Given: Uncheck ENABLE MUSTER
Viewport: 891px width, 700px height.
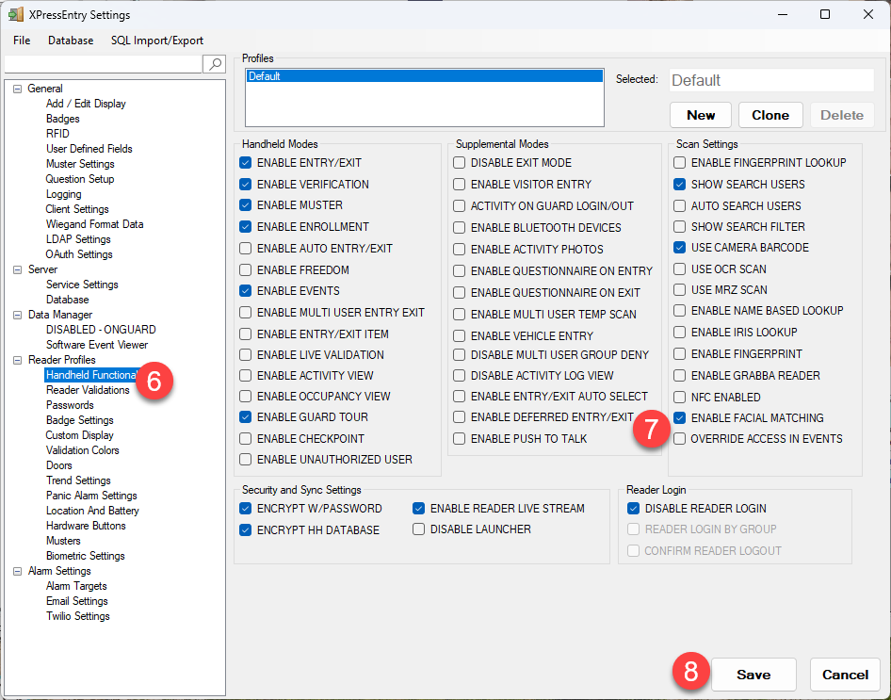Looking at the screenshot, I should click(x=246, y=205).
